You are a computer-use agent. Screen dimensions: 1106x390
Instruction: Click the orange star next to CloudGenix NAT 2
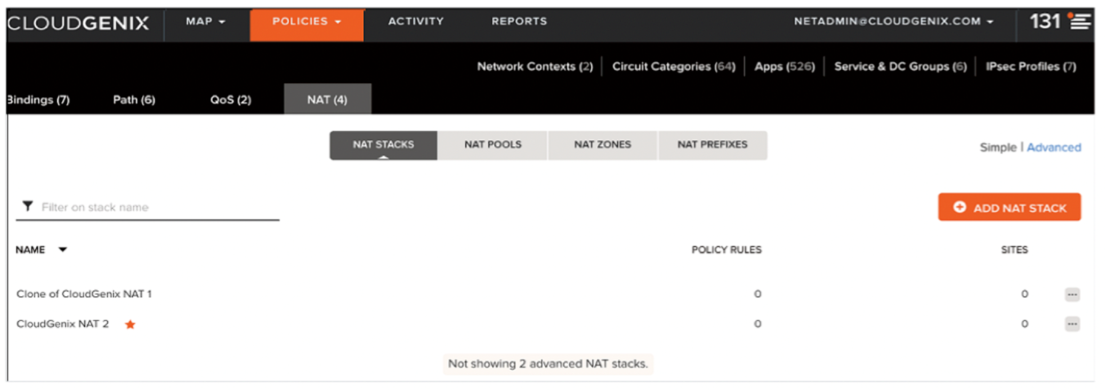pyautogui.click(x=130, y=325)
